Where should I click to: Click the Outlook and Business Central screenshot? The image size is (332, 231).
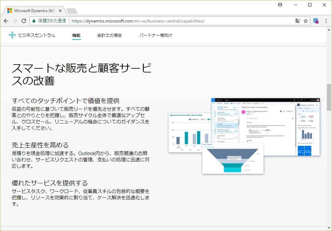265,127
